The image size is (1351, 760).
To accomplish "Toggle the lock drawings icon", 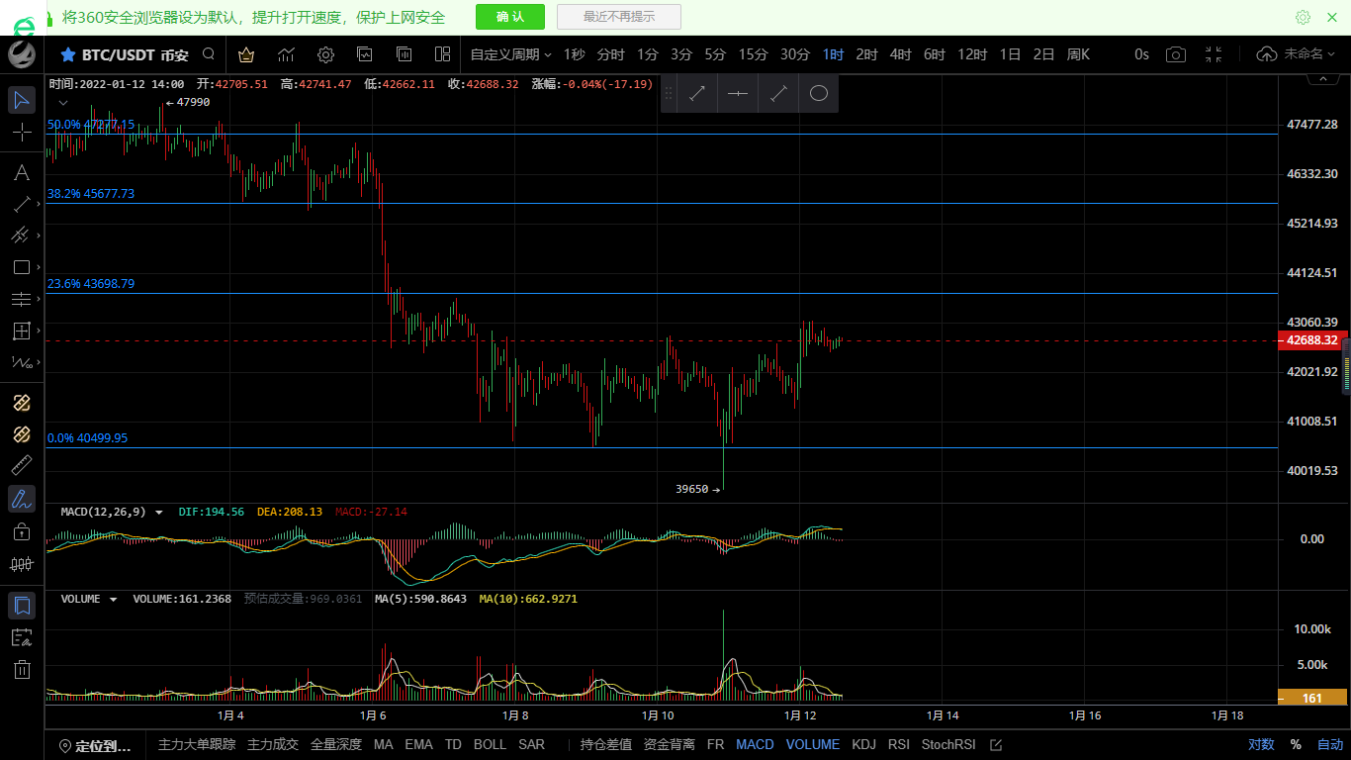I will (22, 531).
